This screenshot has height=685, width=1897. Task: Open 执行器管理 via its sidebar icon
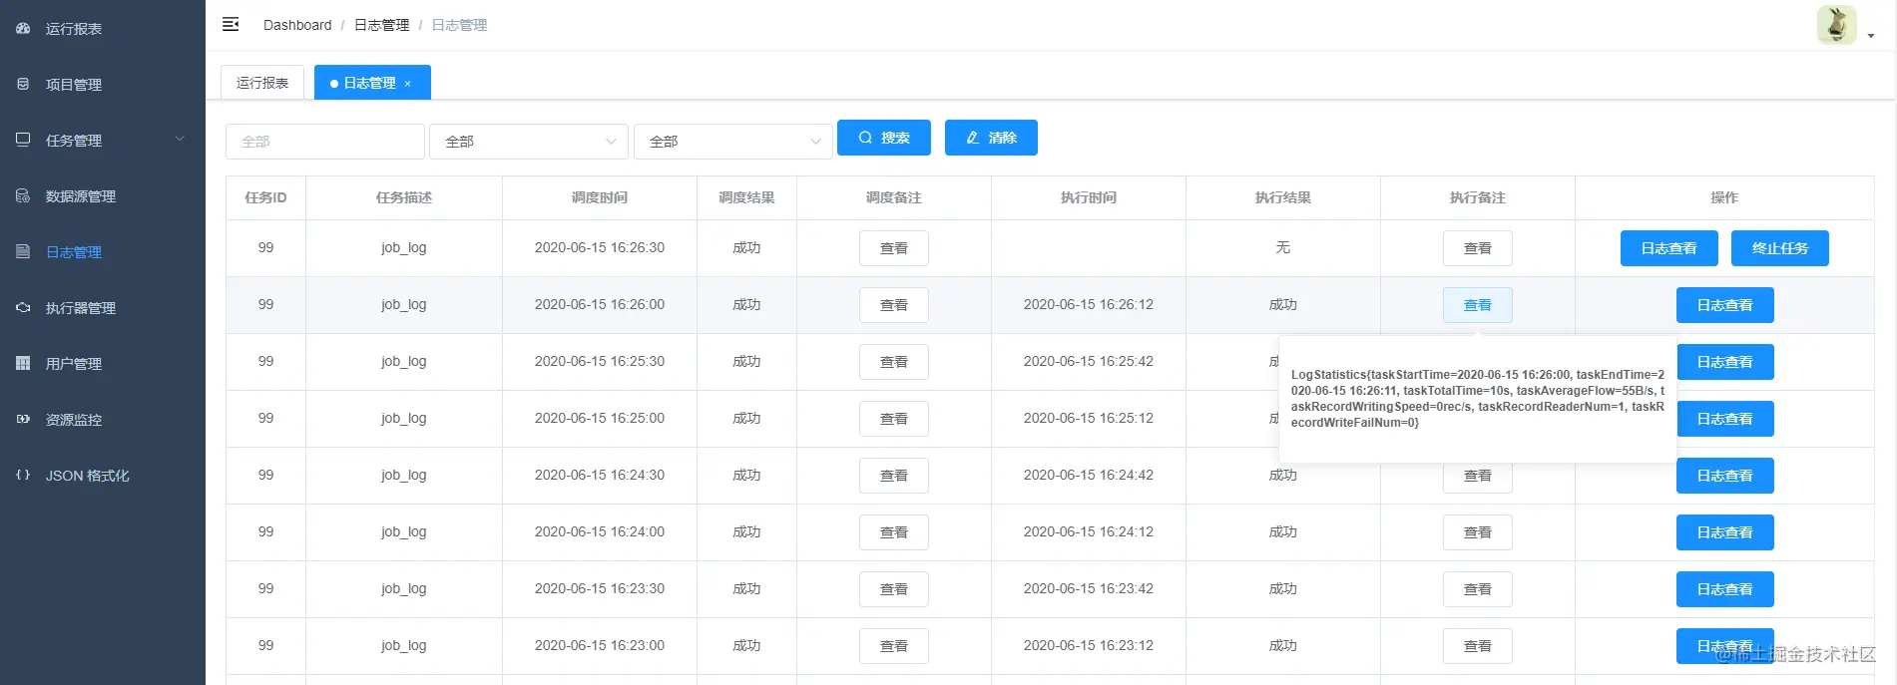[x=23, y=307]
